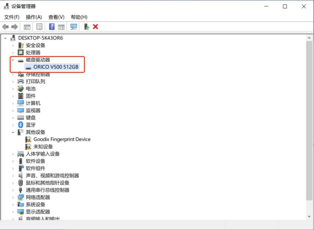Image resolution: width=314 pixels, height=230 pixels.
Task: Open the 查看(V) menu
Action: (x=56, y=17)
